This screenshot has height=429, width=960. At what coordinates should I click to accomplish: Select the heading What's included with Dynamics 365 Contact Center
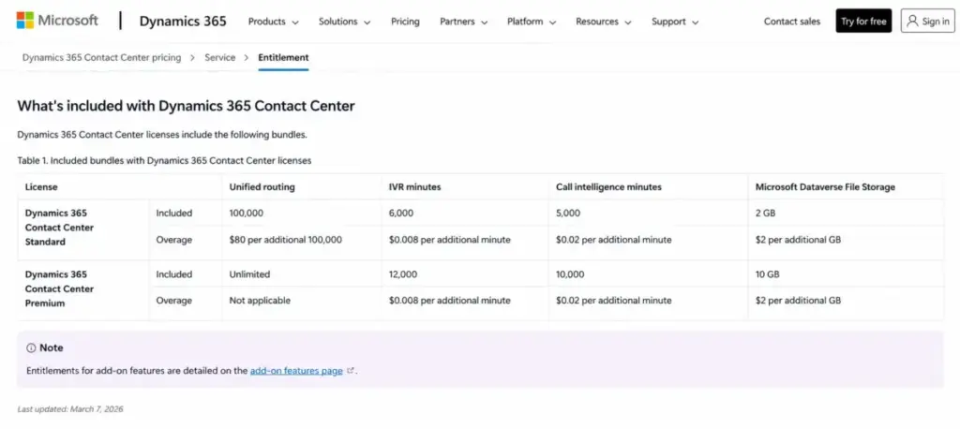tap(187, 106)
